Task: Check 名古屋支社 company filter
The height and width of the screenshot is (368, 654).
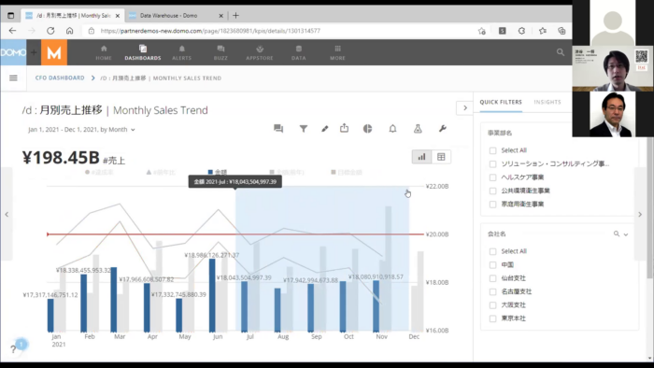Action: coord(492,291)
